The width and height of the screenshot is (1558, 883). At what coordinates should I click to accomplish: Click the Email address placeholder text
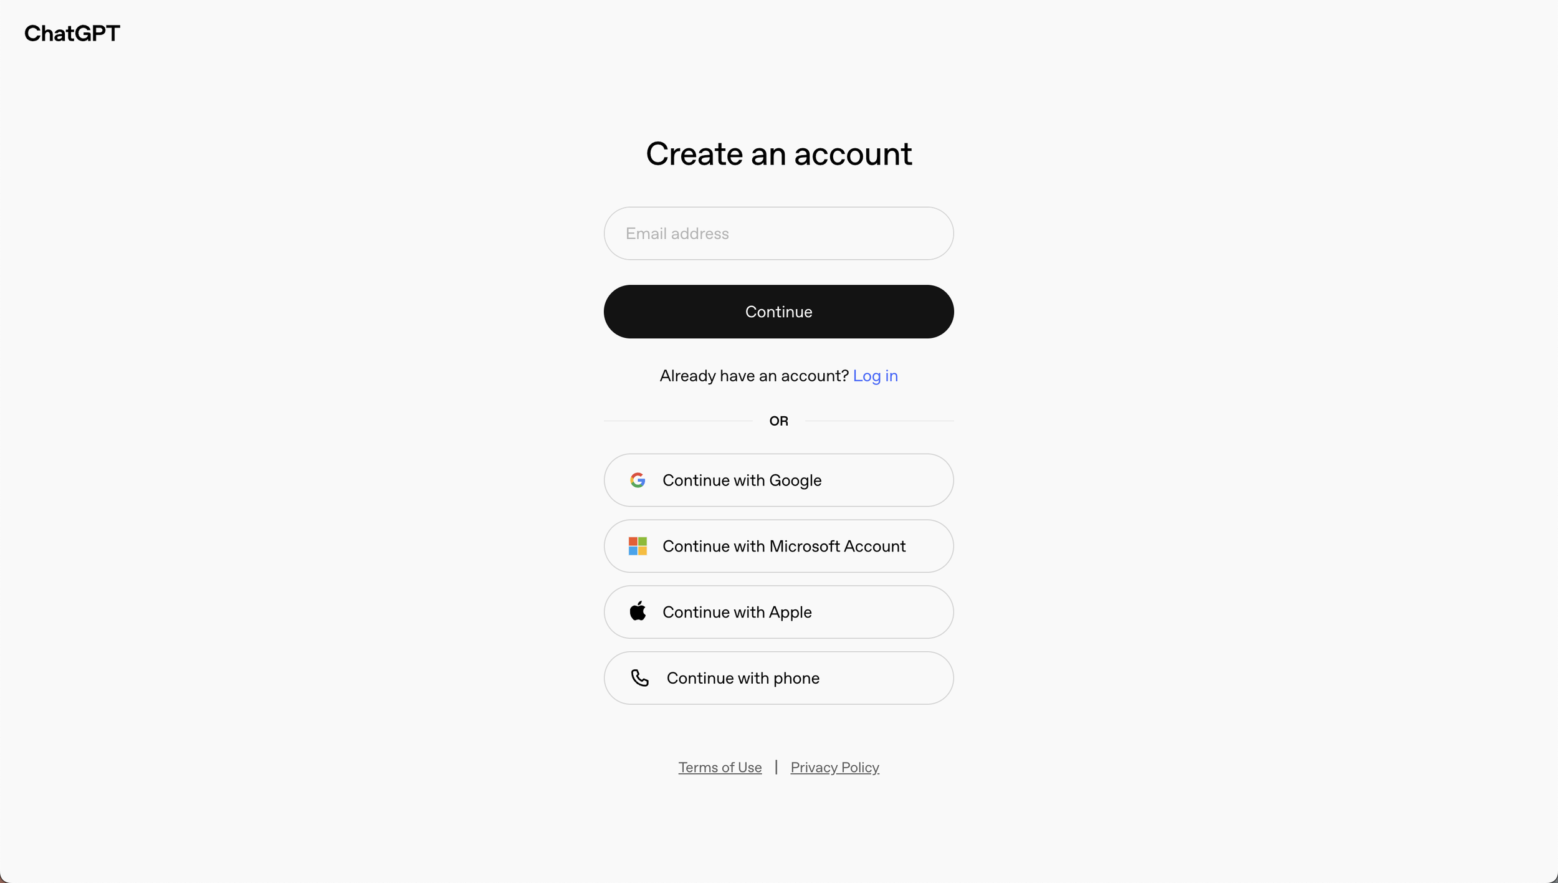click(x=677, y=234)
